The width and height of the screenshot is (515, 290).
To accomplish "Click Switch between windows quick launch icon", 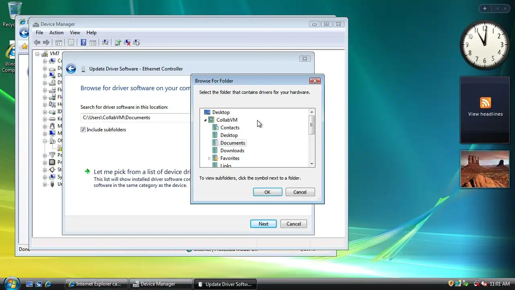I will pyautogui.click(x=39, y=284).
